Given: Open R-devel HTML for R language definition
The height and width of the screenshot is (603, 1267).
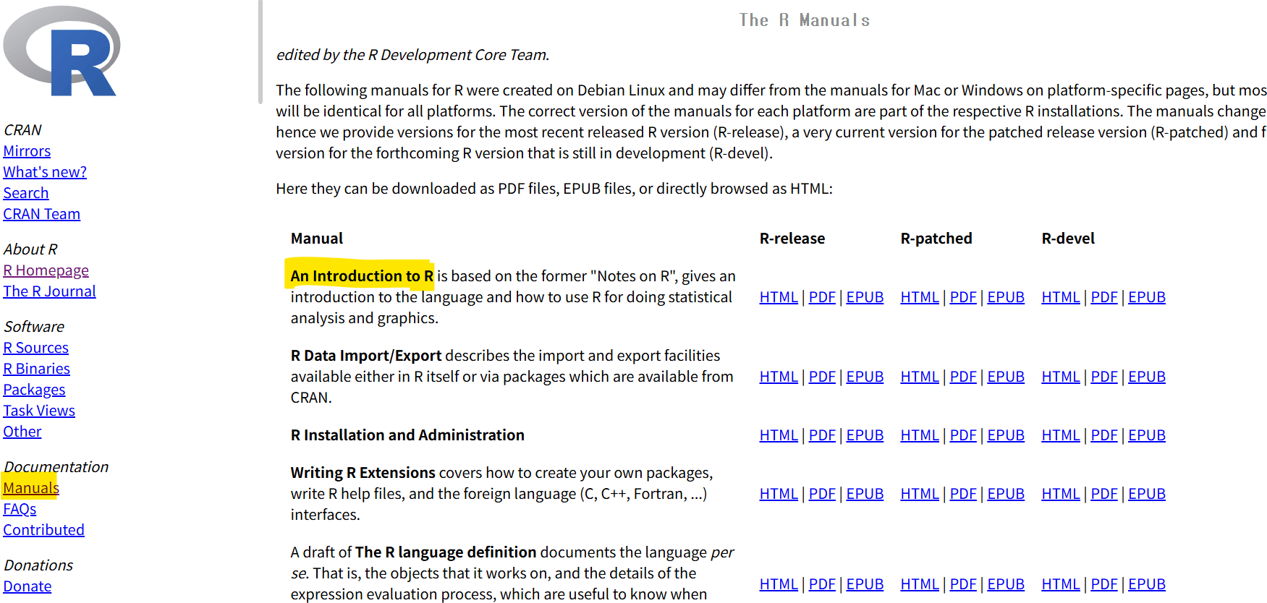Looking at the screenshot, I should (x=1060, y=584).
